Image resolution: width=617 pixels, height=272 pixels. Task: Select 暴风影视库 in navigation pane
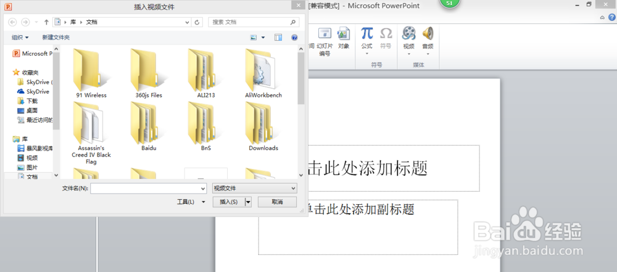coord(35,149)
